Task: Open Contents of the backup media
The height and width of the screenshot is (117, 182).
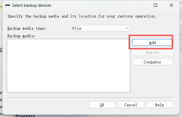Action: (153, 62)
